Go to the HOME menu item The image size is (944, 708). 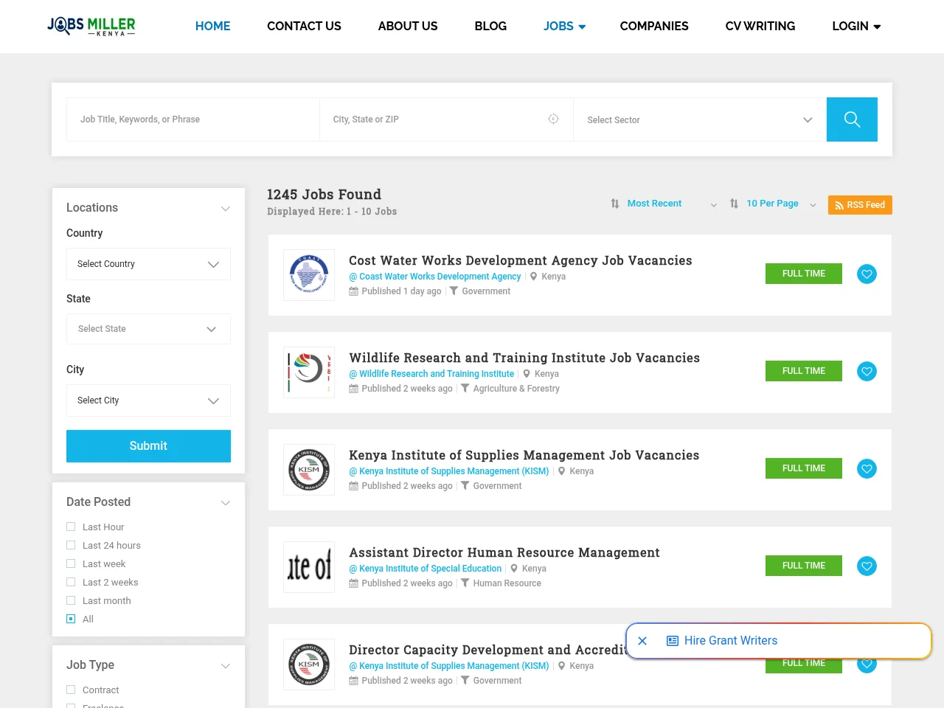(212, 26)
